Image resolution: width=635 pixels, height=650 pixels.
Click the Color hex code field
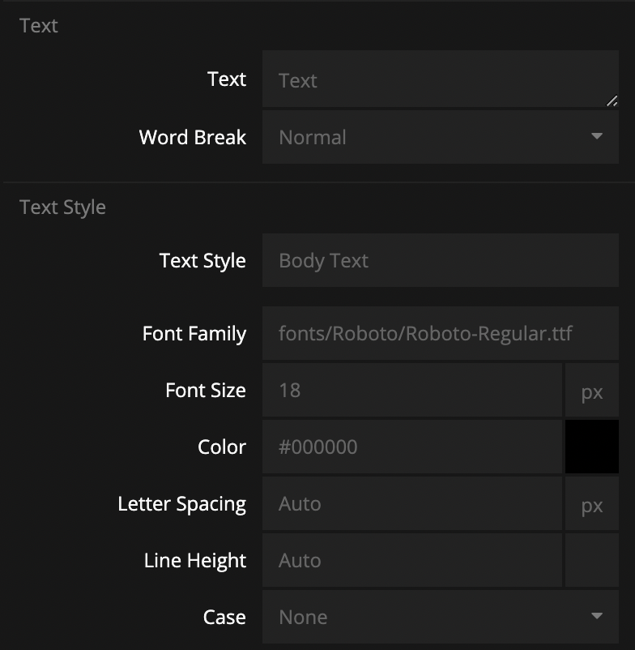coord(411,447)
